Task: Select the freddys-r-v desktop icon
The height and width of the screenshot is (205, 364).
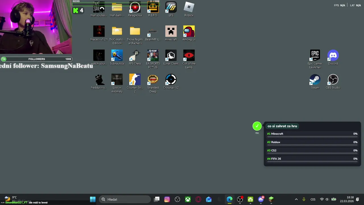Action: point(99,82)
